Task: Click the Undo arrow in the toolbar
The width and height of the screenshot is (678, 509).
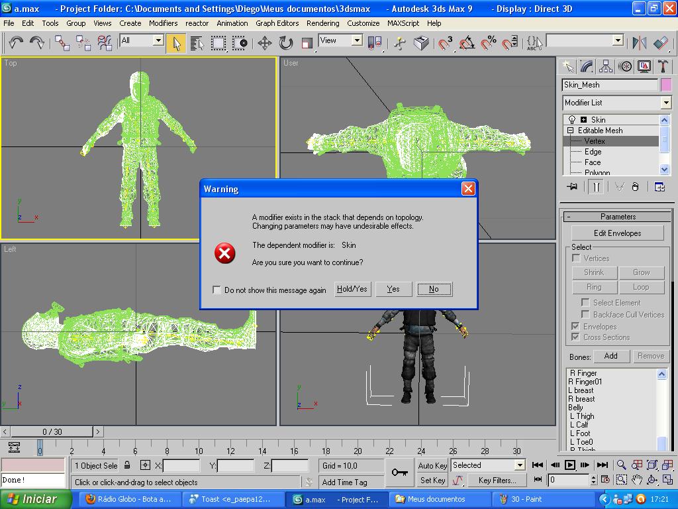Action: pyautogui.click(x=16, y=43)
